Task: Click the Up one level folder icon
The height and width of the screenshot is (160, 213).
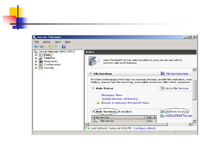Action: coord(50,47)
